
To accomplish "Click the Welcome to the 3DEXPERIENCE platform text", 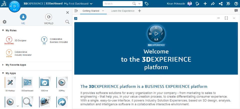I will 156,59.
